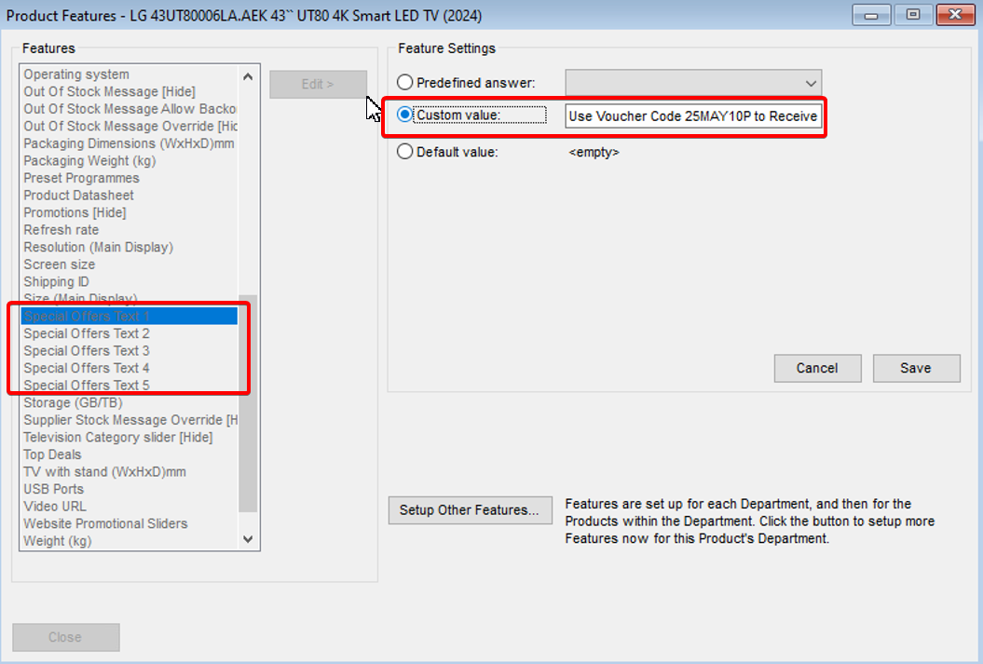Pick Website Promotional Sliders from list

pos(105,523)
